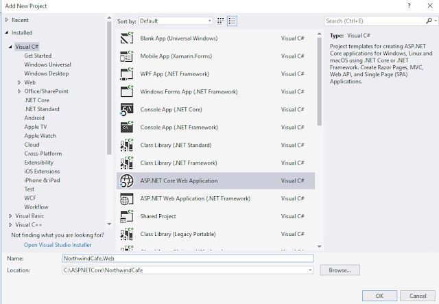The width and height of the screenshot is (439, 304).
Task: Select Windows Desktop category
Action: (x=47, y=73)
